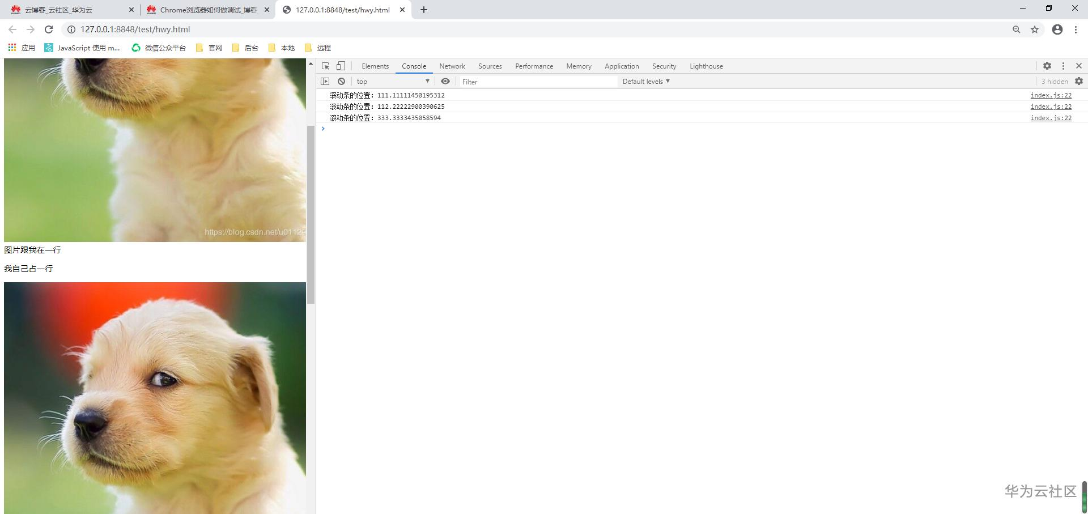This screenshot has height=514, width=1088.
Task: Create a live expression with eye icon
Action: pos(445,82)
